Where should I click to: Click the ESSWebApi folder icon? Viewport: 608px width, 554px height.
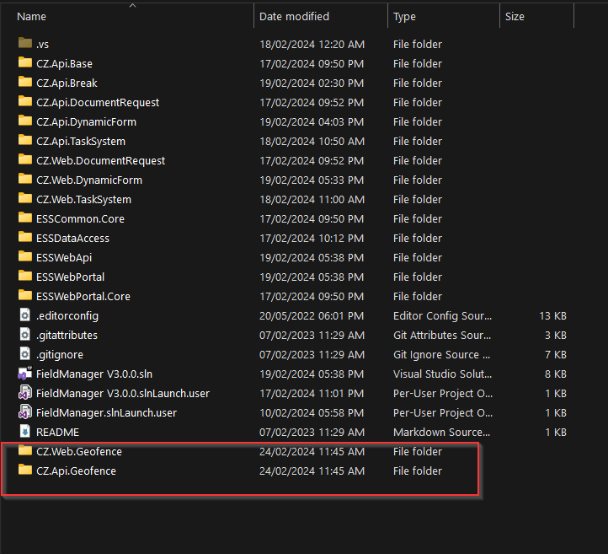click(25, 256)
